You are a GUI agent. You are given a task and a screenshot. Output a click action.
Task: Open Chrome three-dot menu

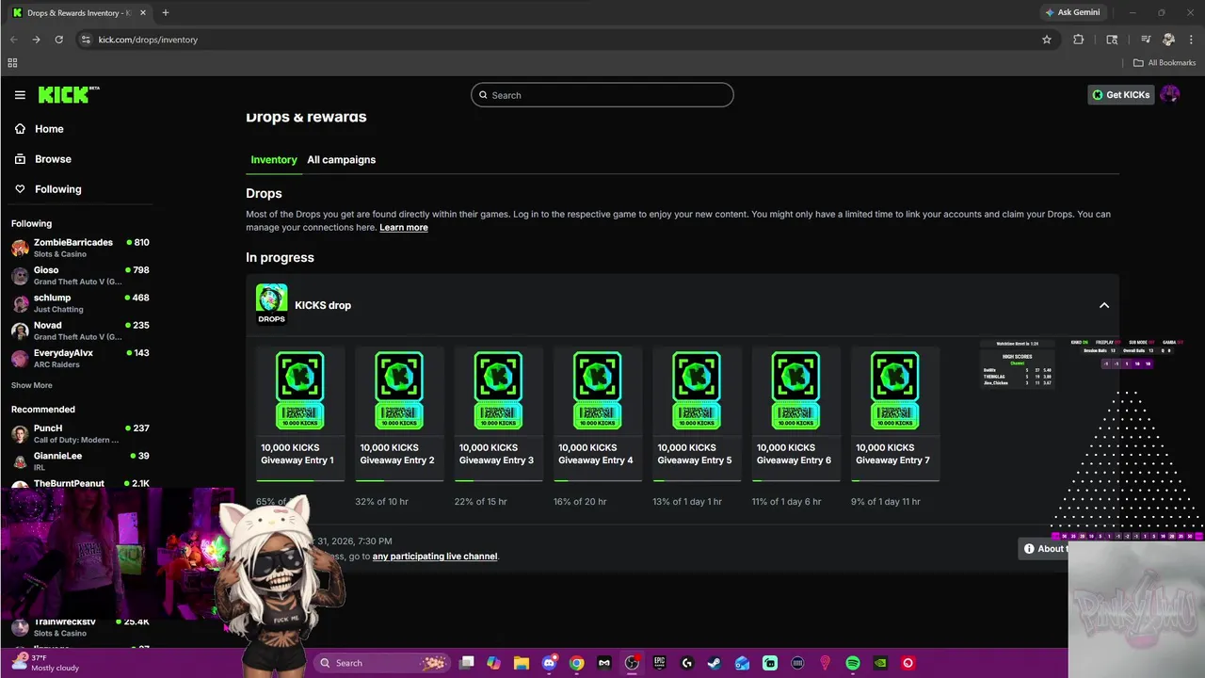[1191, 40]
